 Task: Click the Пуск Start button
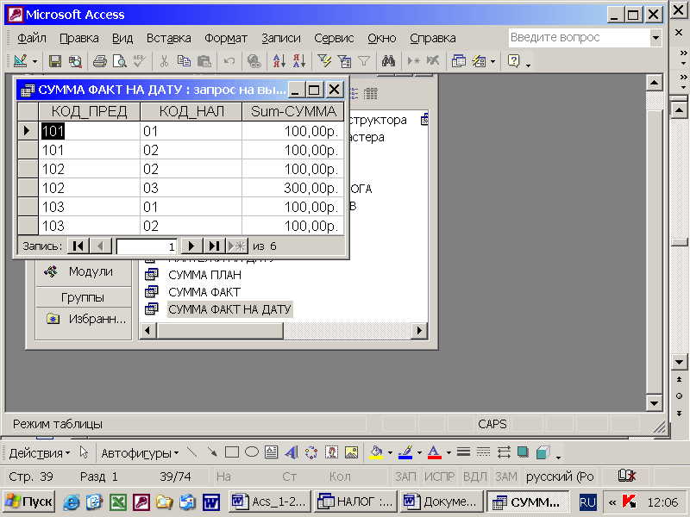pyautogui.click(x=29, y=502)
